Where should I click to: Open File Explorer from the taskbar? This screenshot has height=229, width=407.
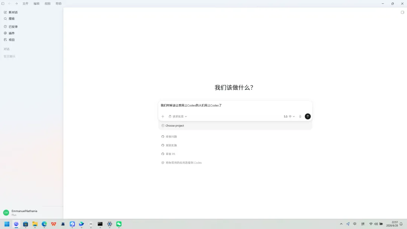[35, 224]
